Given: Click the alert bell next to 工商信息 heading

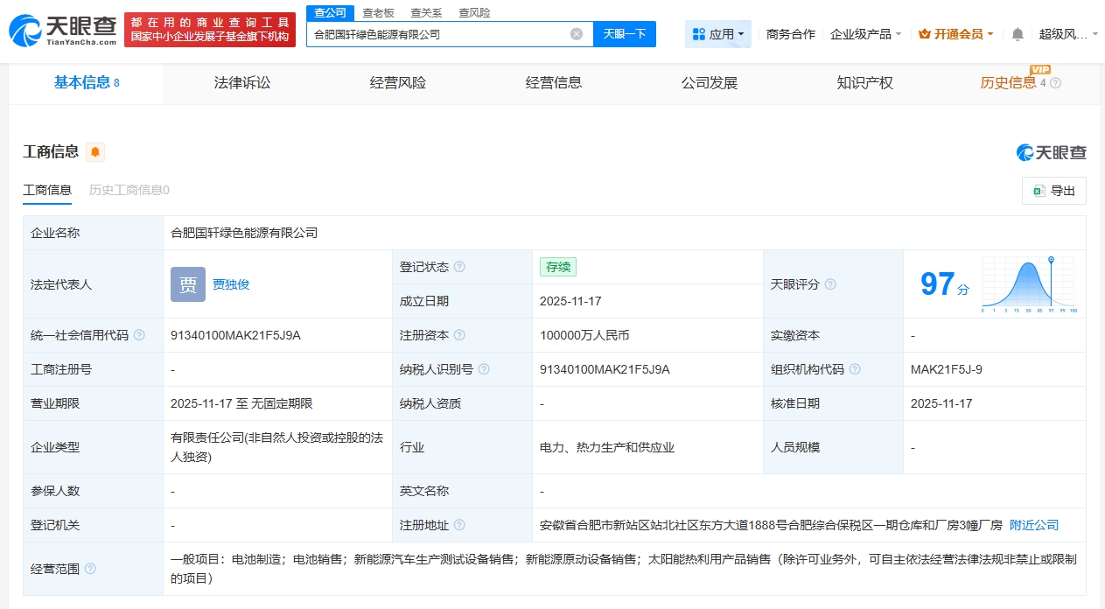Looking at the screenshot, I should click(x=94, y=150).
